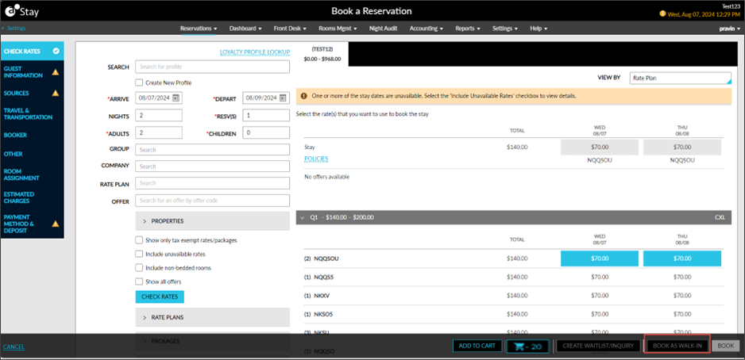Click the Group search field
This screenshot has height=360, width=745.
pos(212,149)
